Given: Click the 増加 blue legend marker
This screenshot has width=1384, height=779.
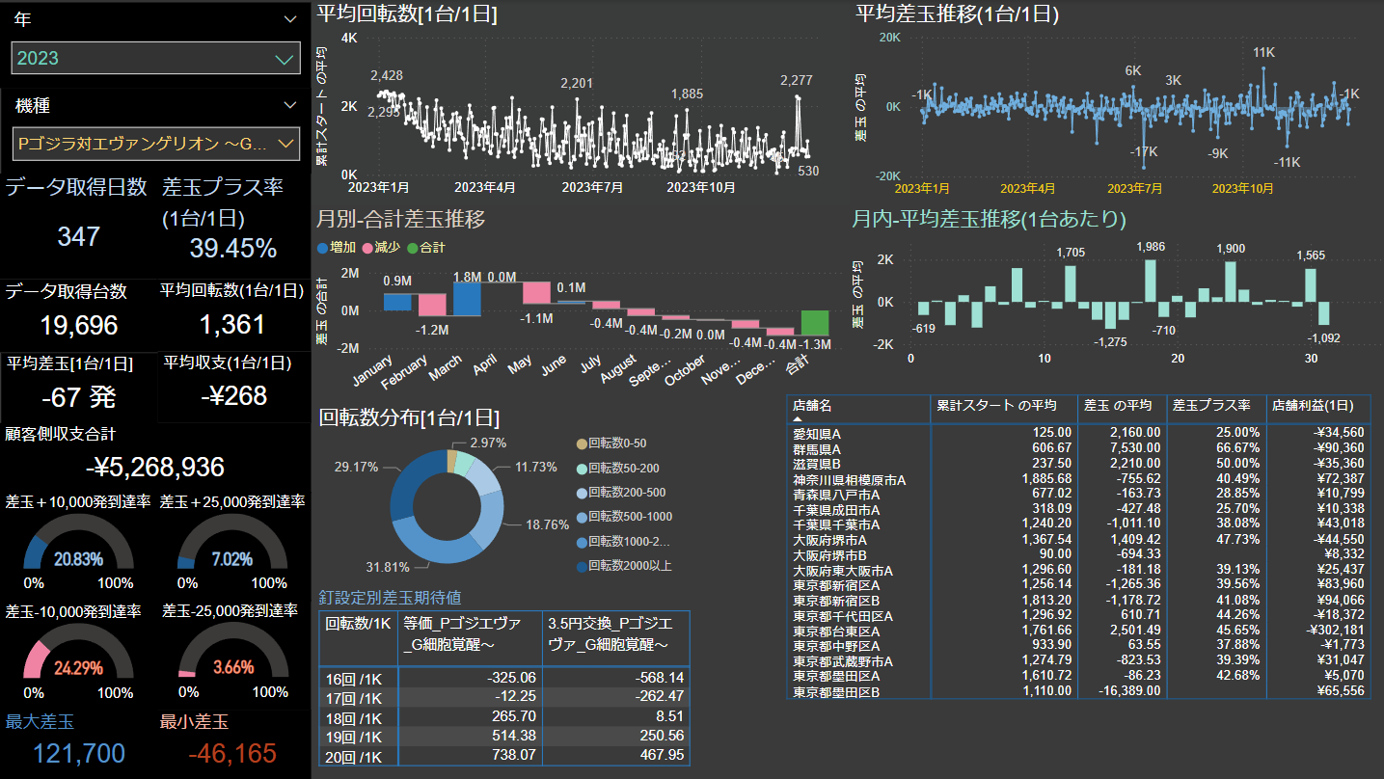Looking at the screenshot, I should click(323, 248).
